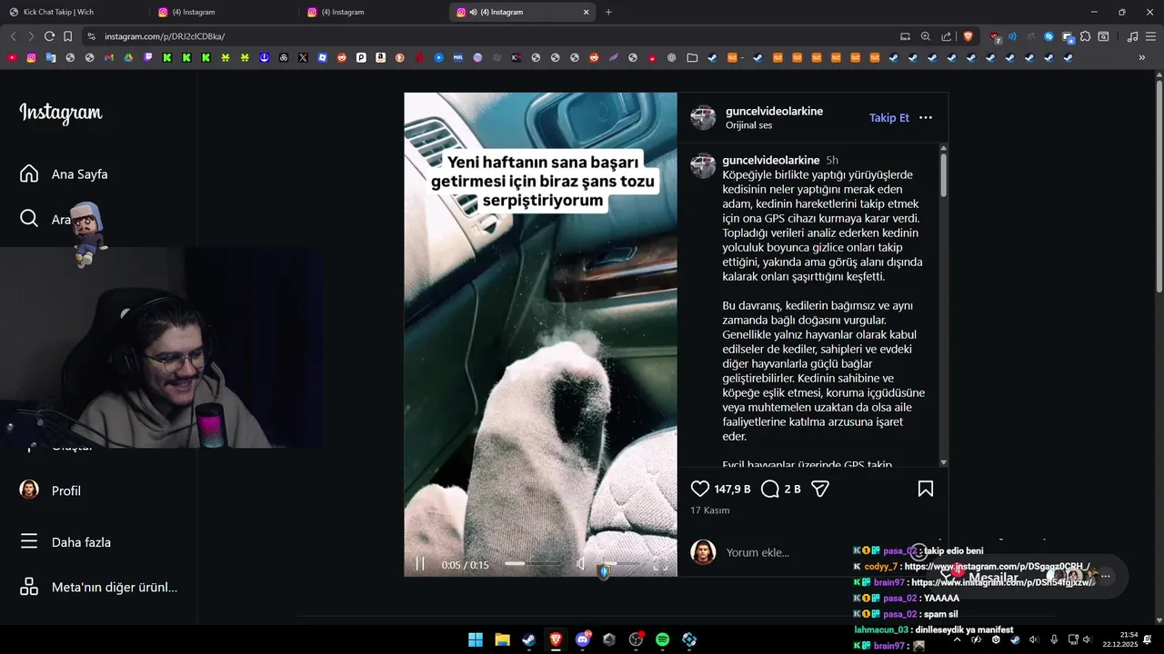This screenshot has height=654, width=1164.
Task: Click the Instagram logo
Action: click(61, 114)
